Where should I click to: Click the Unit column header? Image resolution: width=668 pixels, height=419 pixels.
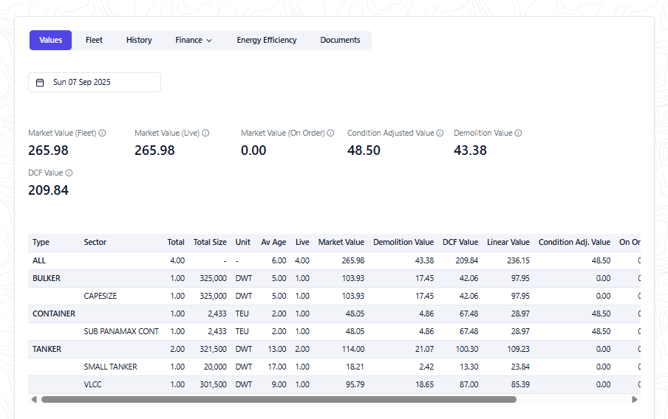[x=243, y=242]
